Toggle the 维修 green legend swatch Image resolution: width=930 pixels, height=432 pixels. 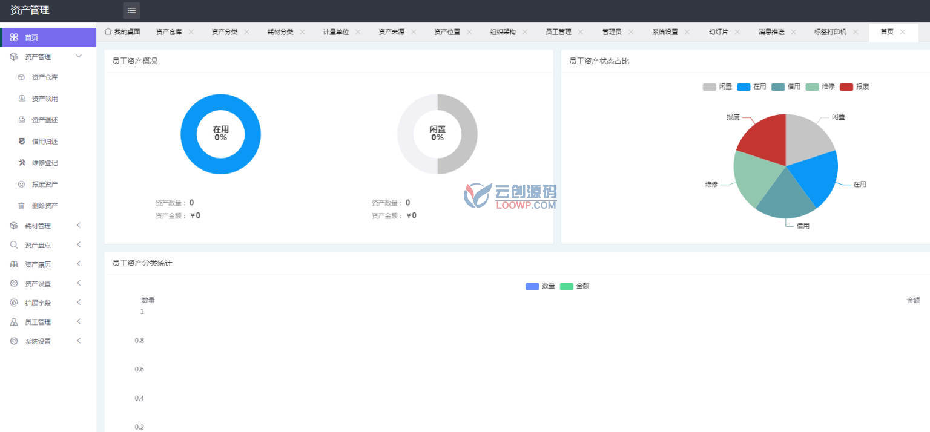pyautogui.click(x=813, y=87)
